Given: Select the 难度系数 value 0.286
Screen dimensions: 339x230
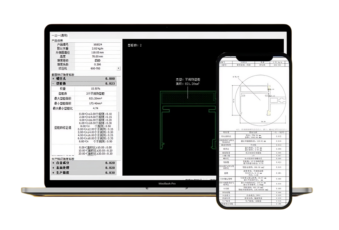Looking at the screenshot, I should coord(97,64).
